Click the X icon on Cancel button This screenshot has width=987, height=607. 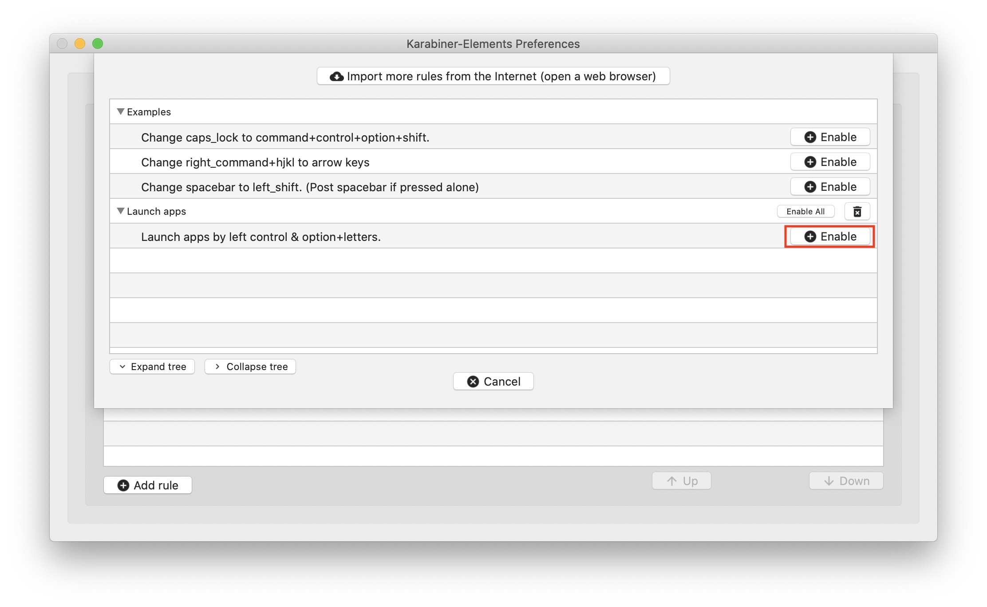tap(473, 382)
